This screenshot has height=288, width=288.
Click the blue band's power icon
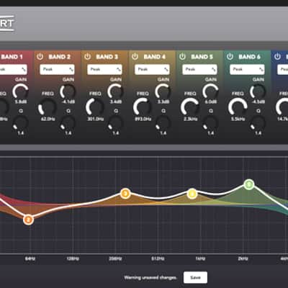click(x=277, y=57)
